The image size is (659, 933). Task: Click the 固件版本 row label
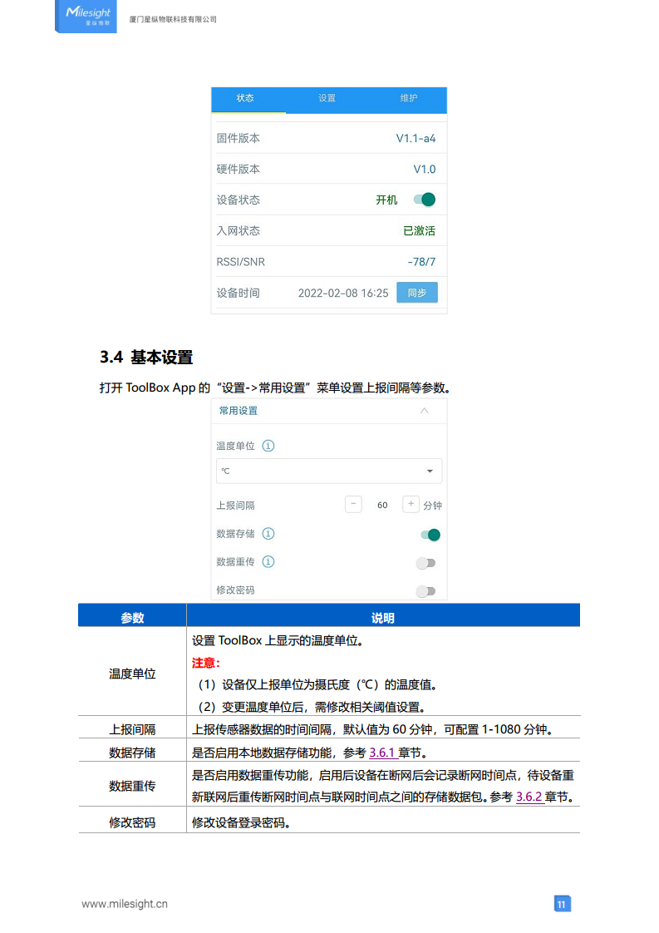click(x=239, y=139)
